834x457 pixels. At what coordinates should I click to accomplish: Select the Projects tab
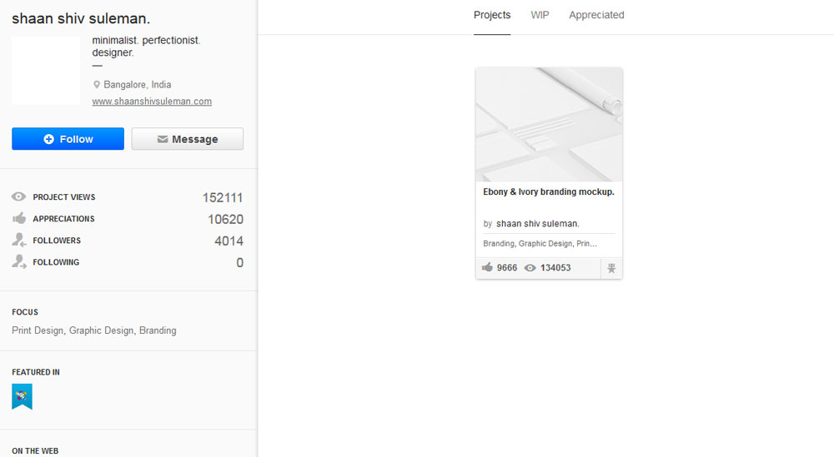click(x=492, y=15)
